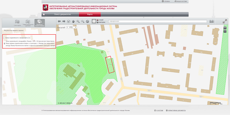Click map coordinates readout at bottom
Image resolution: width=230 pixels, height=115 pixels.
pos(65,103)
